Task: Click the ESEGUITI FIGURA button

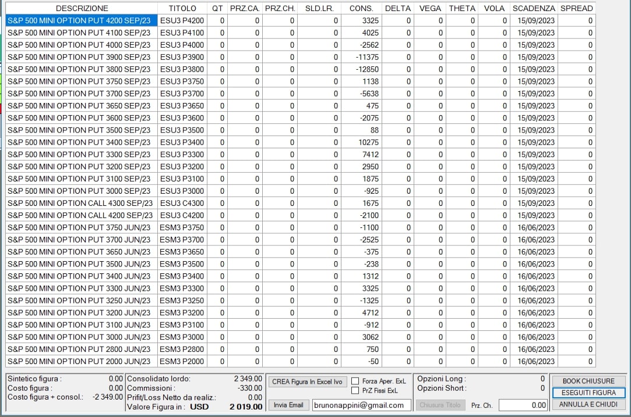Action: tap(588, 393)
